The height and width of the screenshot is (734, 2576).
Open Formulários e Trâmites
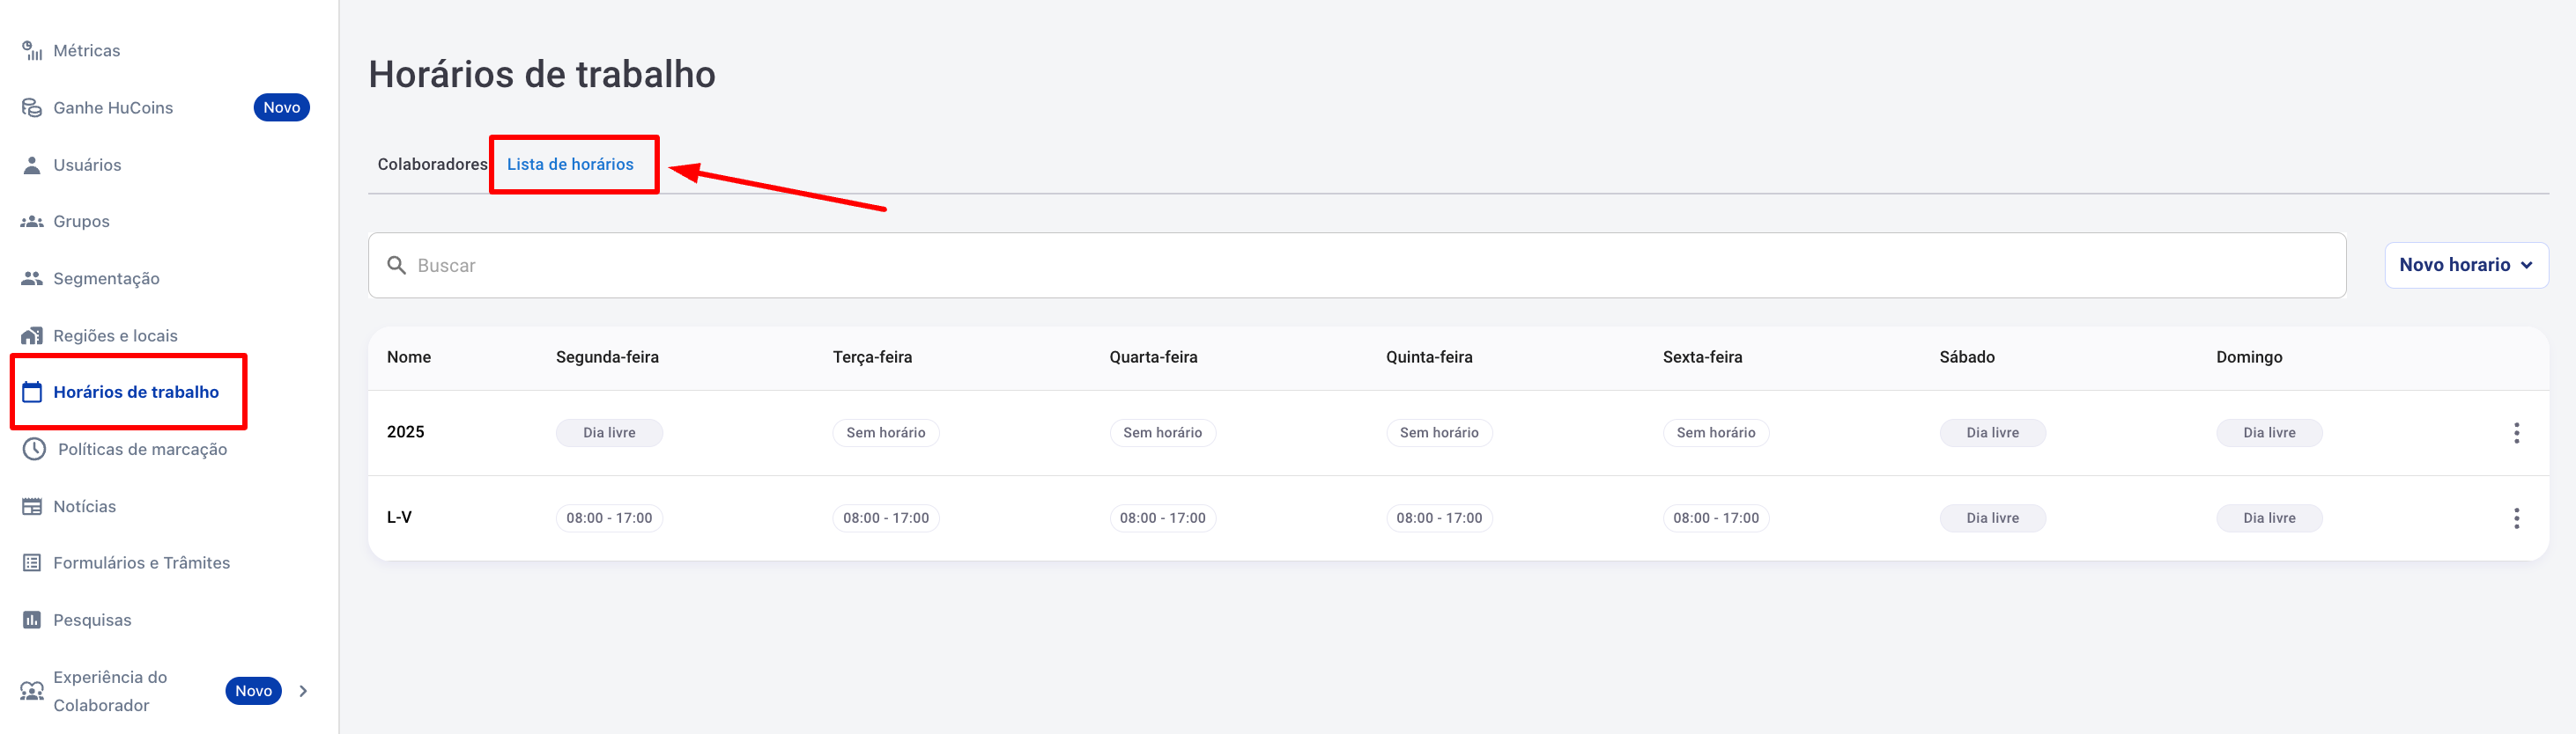click(141, 563)
